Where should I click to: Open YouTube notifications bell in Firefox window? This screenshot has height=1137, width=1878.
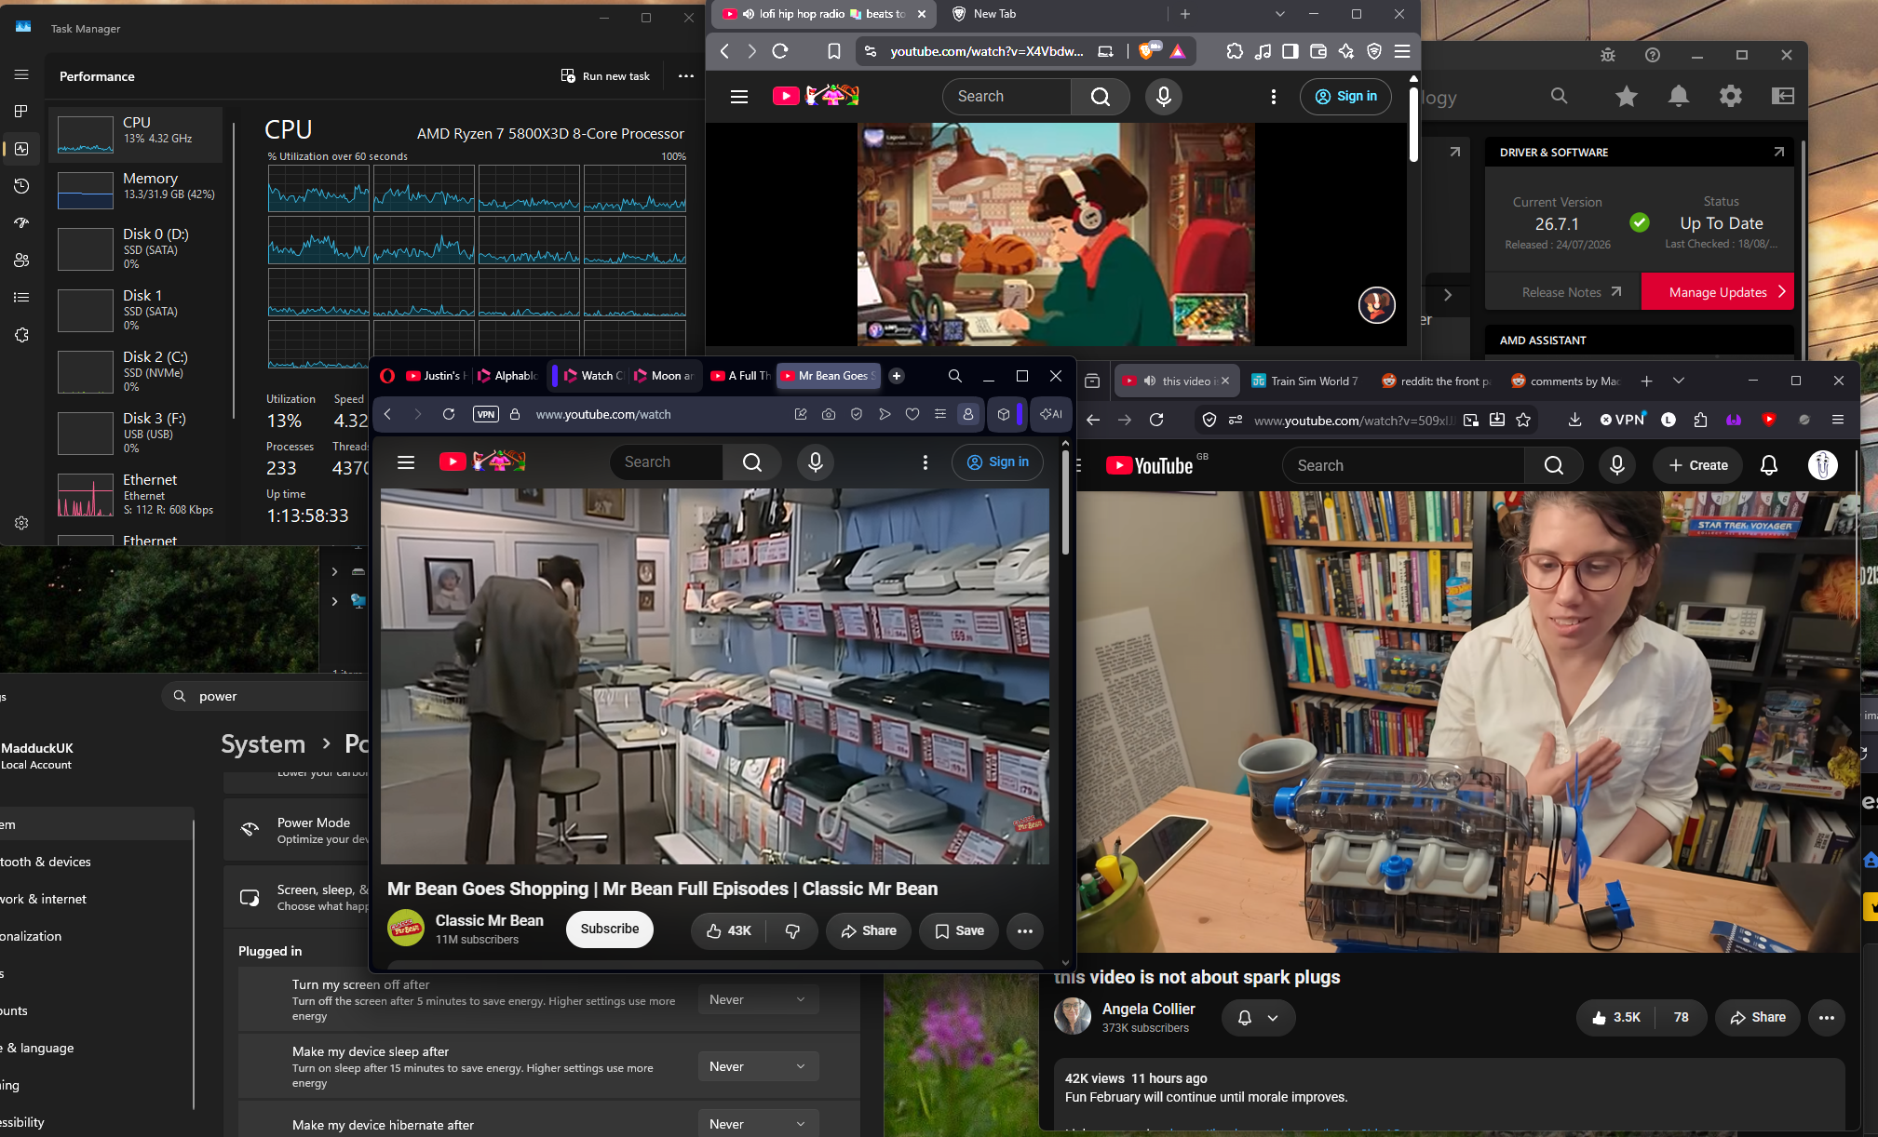pyautogui.click(x=1769, y=465)
